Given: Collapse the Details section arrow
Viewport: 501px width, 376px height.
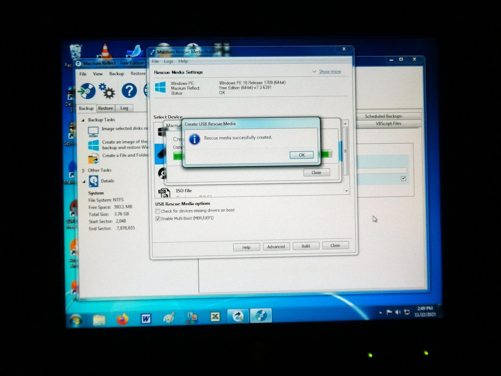Looking at the screenshot, I should click(84, 181).
